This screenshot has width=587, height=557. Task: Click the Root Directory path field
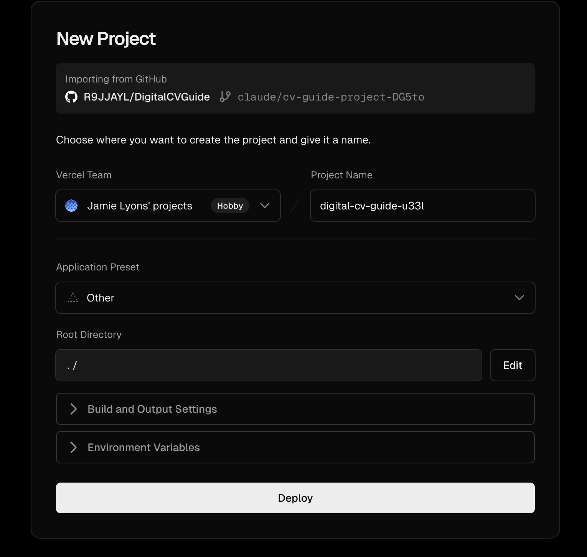click(x=269, y=365)
